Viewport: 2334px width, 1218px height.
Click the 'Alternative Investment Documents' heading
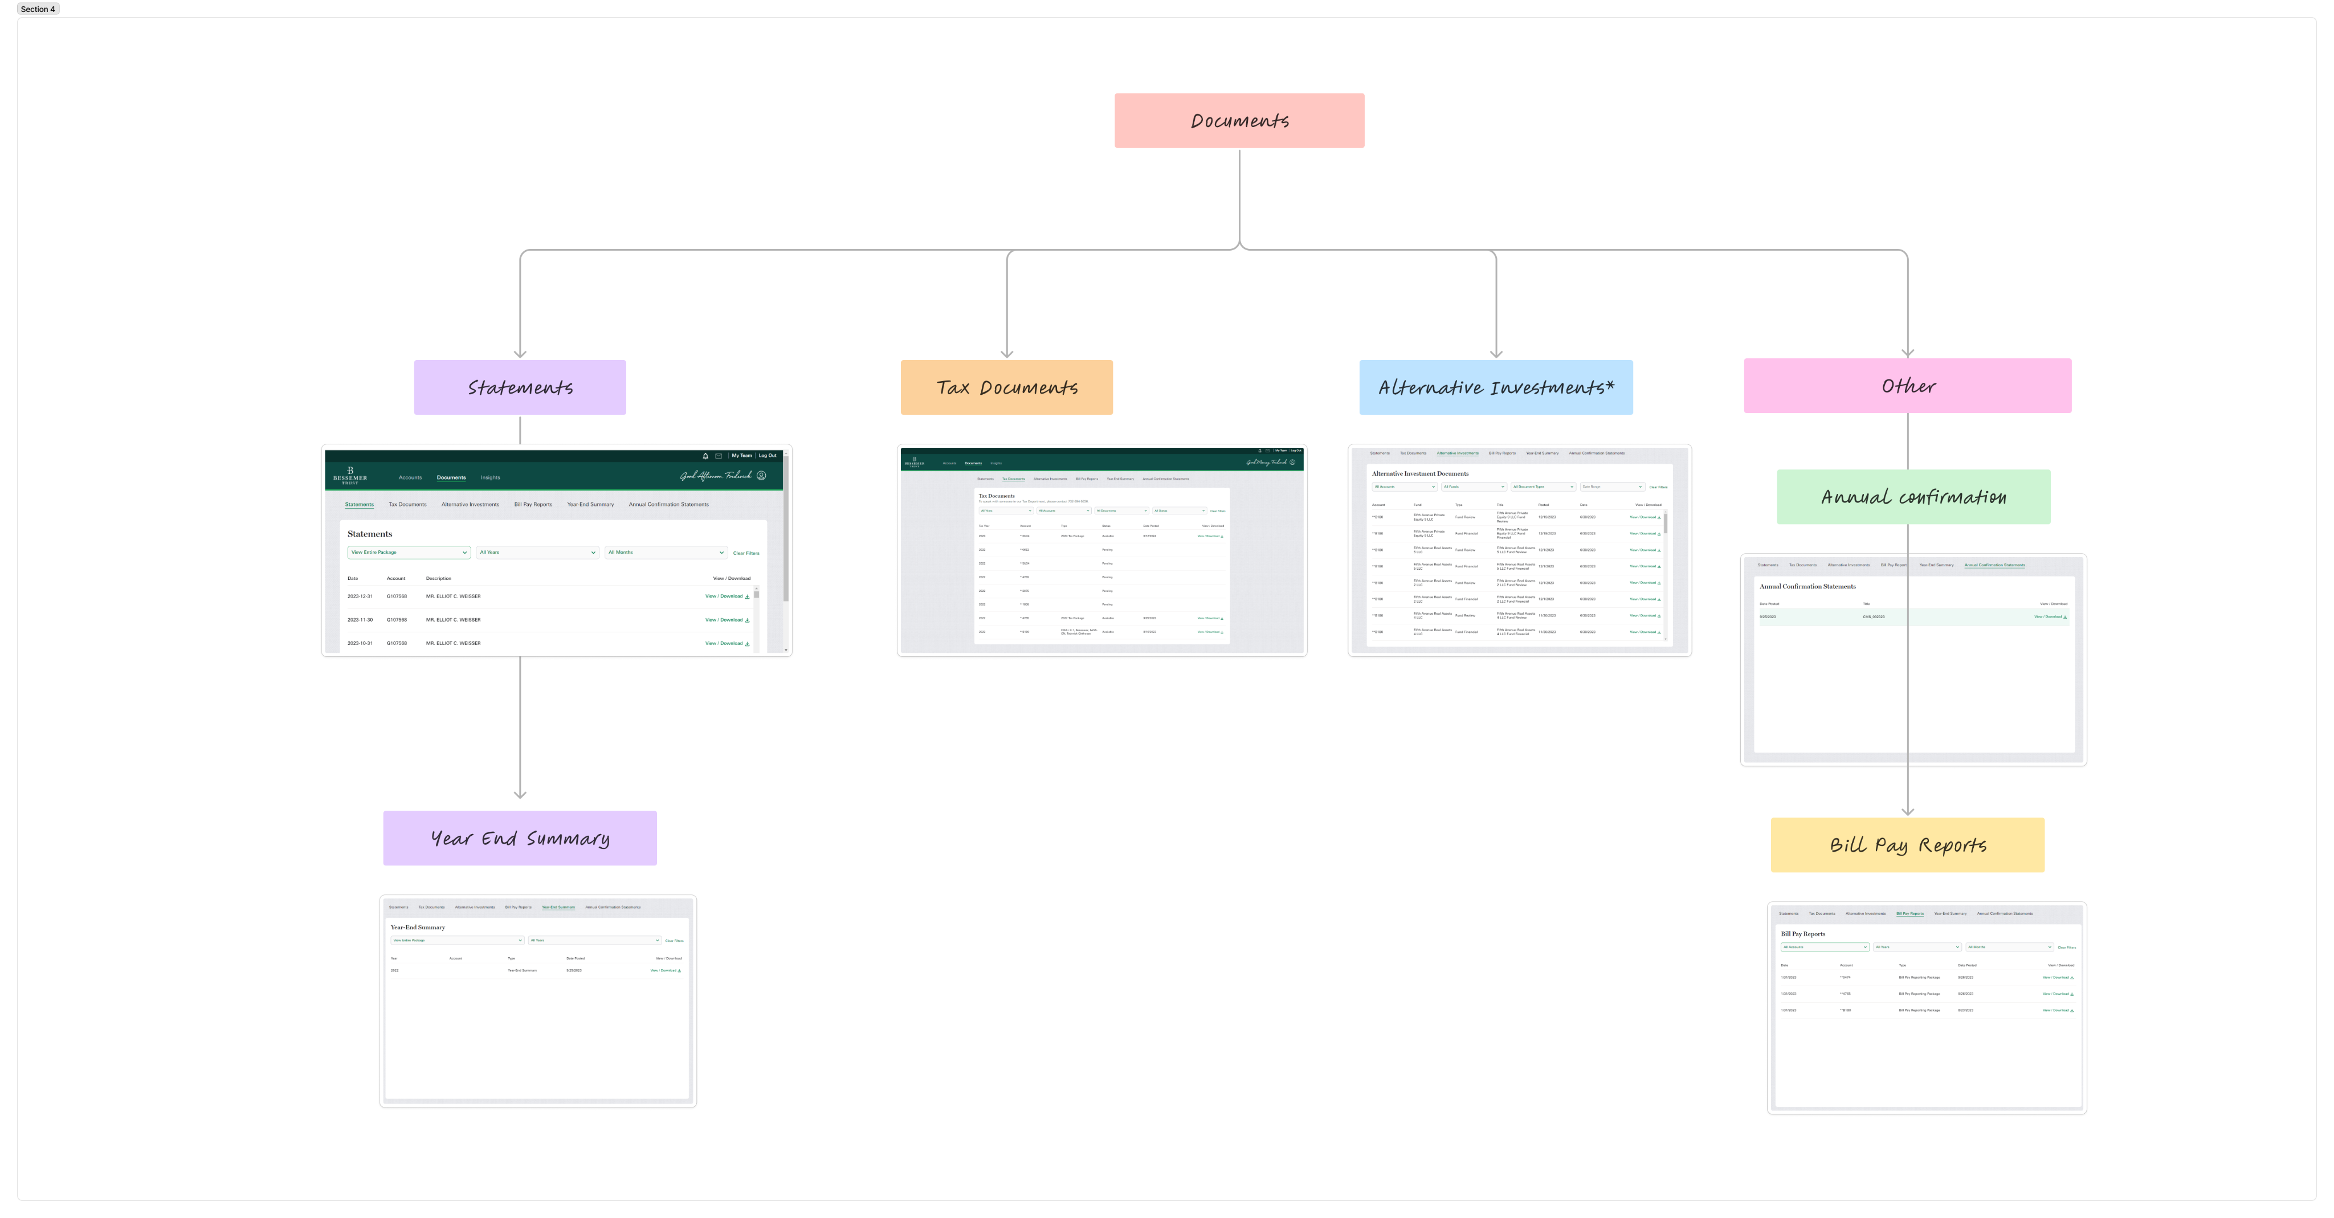(x=1420, y=473)
